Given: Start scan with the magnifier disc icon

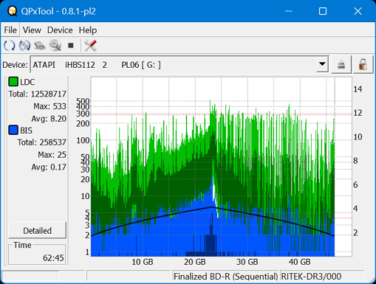Looking at the screenshot, I should (55, 46).
